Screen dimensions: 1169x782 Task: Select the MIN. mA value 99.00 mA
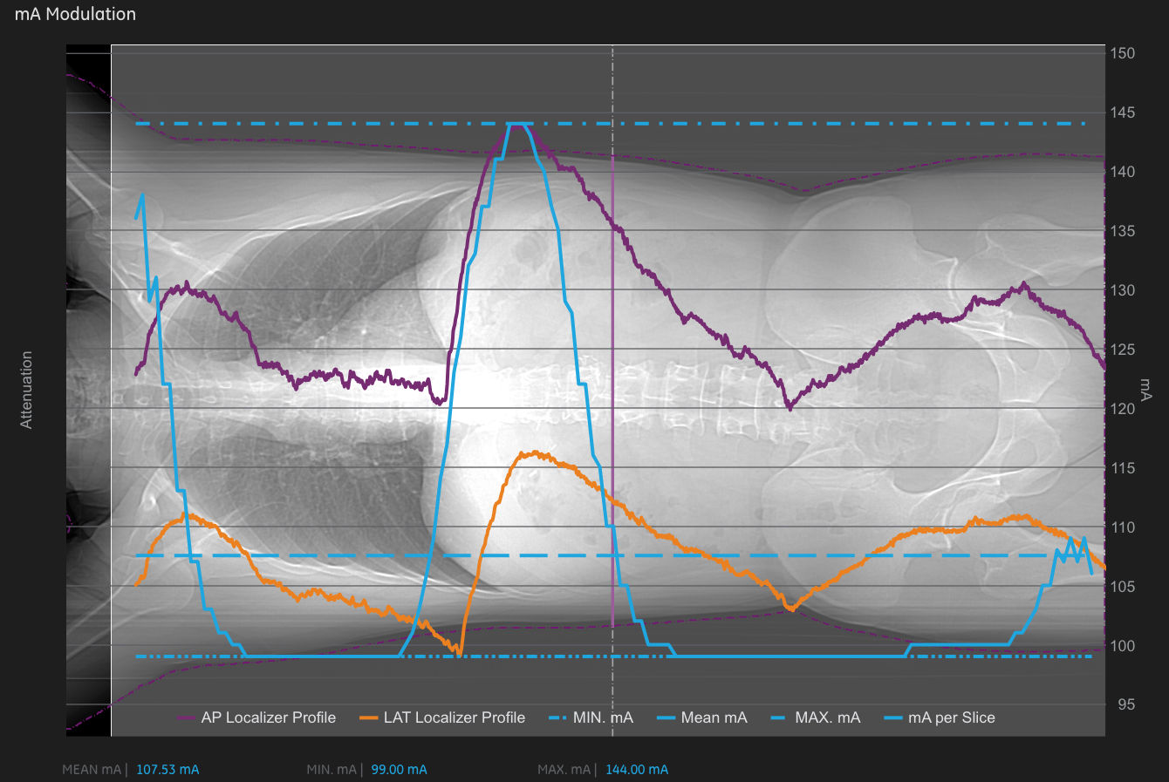pyautogui.click(x=399, y=770)
